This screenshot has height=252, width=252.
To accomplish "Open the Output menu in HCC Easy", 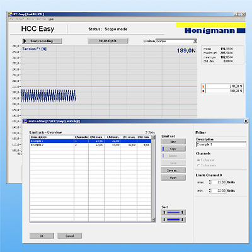I will 20,19.
